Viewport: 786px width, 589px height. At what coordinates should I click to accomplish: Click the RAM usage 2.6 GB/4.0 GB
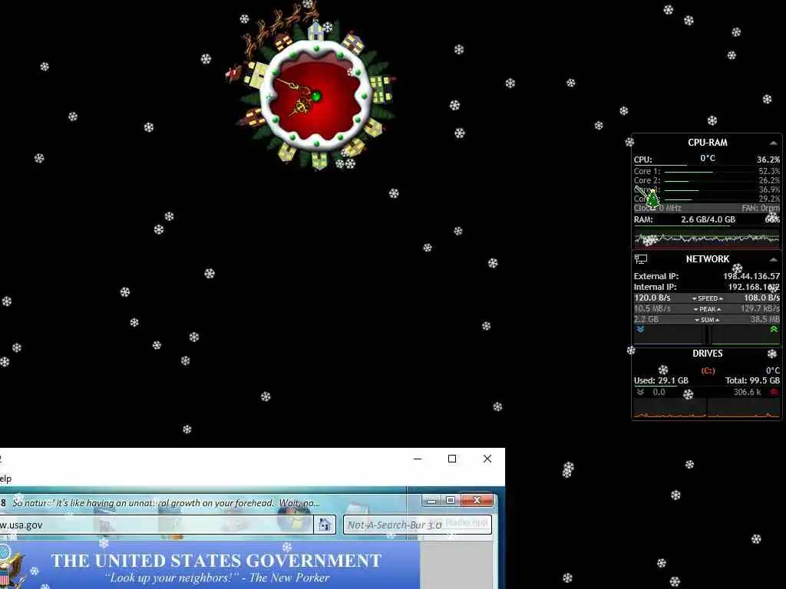(708, 219)
